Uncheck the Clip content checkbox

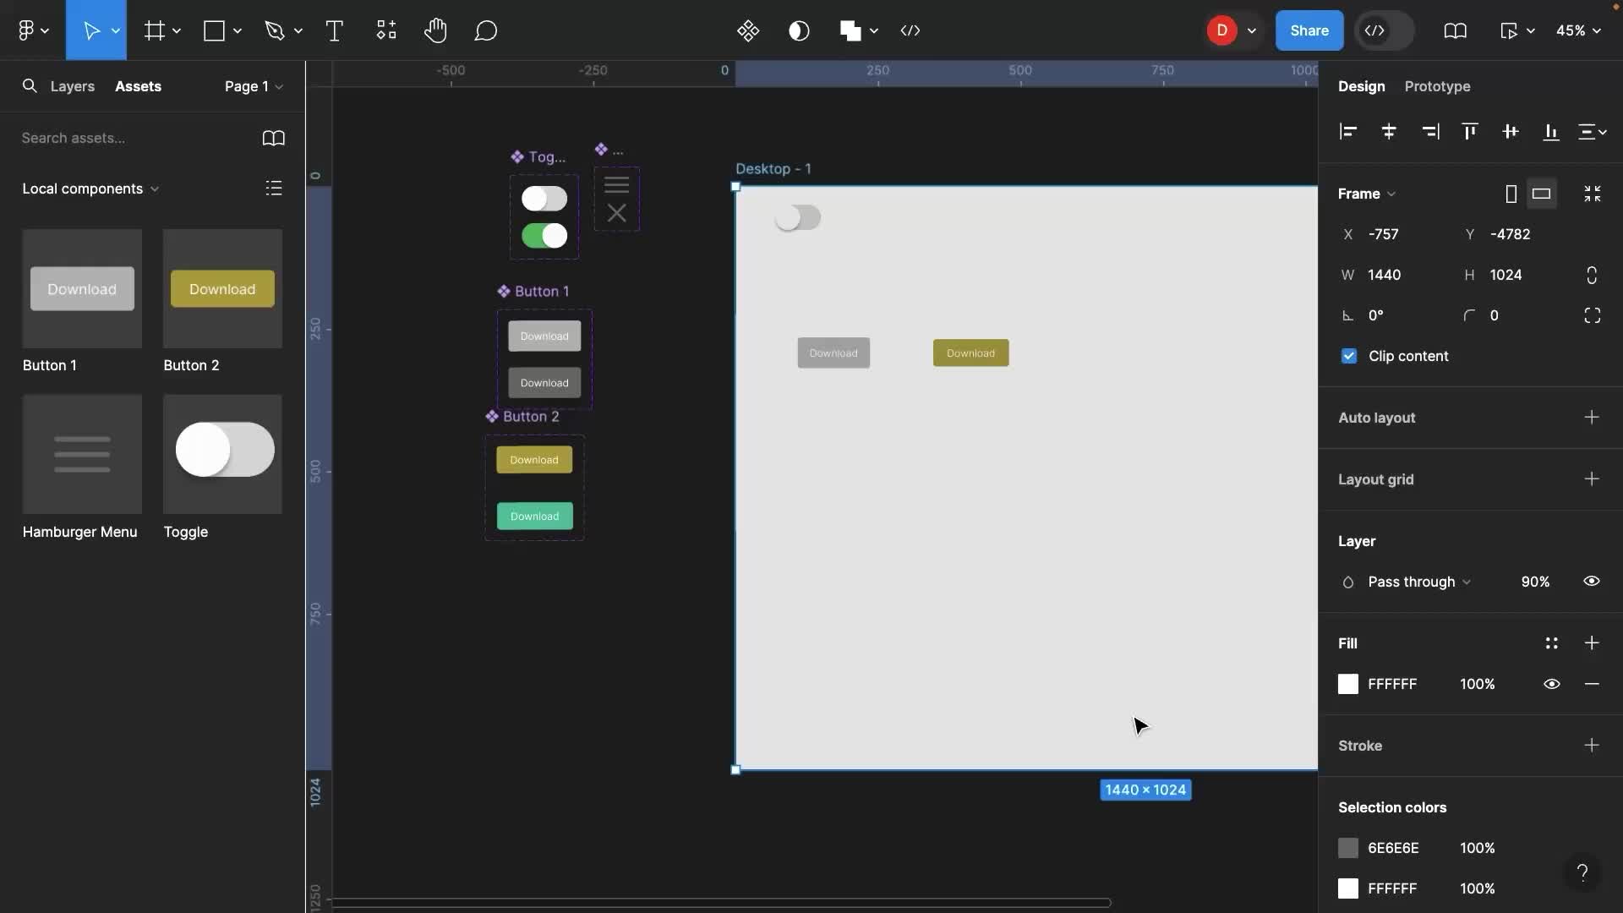(1349, 356)
